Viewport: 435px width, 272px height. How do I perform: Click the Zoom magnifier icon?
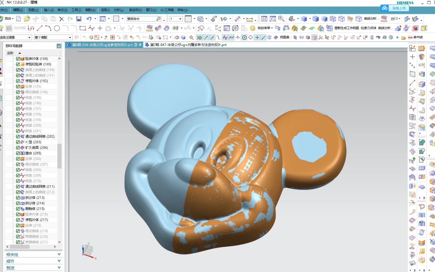point(281,19)
